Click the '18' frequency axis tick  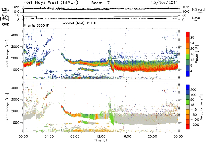[18, 15]
